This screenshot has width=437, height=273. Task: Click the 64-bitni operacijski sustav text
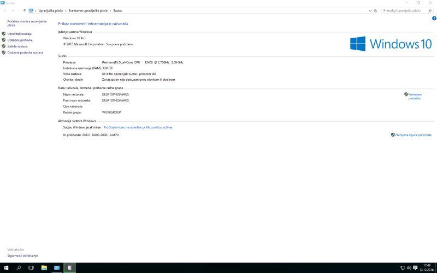pyautogui.click(x=129, y=74)
